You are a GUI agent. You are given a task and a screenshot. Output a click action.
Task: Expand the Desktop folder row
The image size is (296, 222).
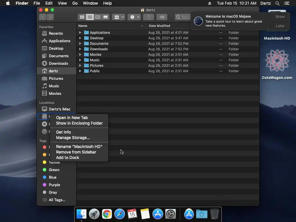(x=80, y=38)
